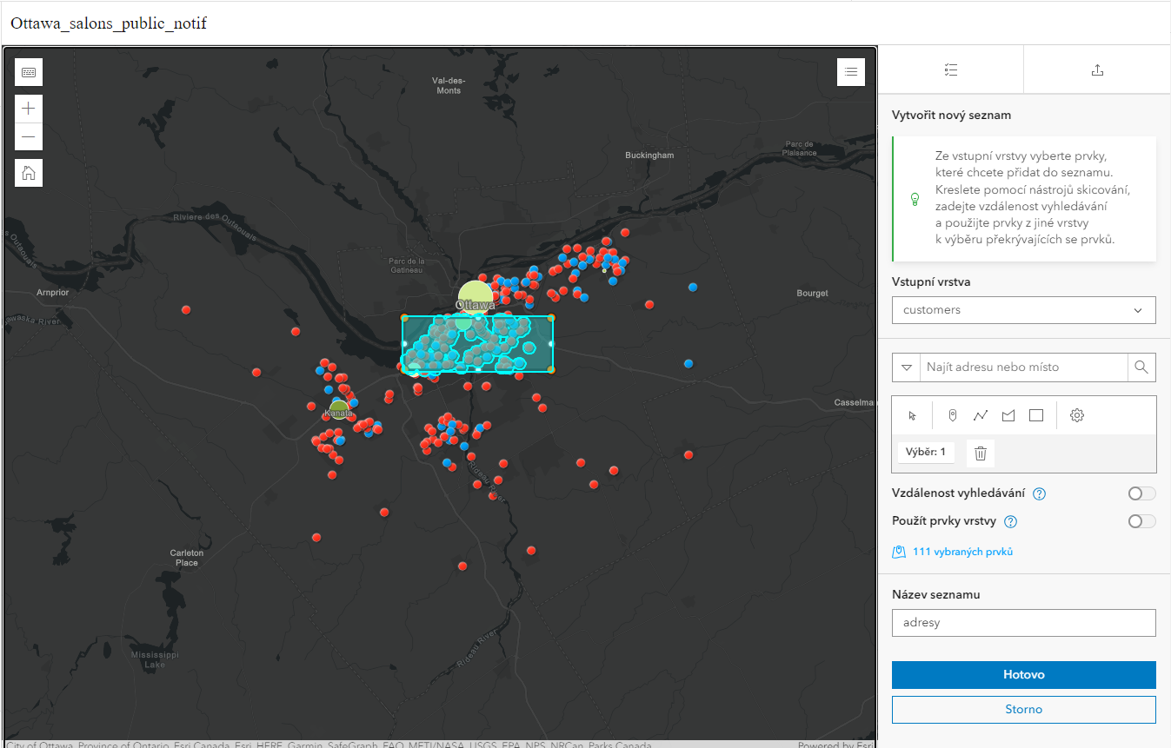
Task: Open sketch settings gear
Action: 1077,415
